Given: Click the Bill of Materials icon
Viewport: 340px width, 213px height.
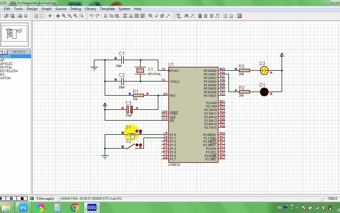Looking at the screenshot, I should (x=225, y=16).
